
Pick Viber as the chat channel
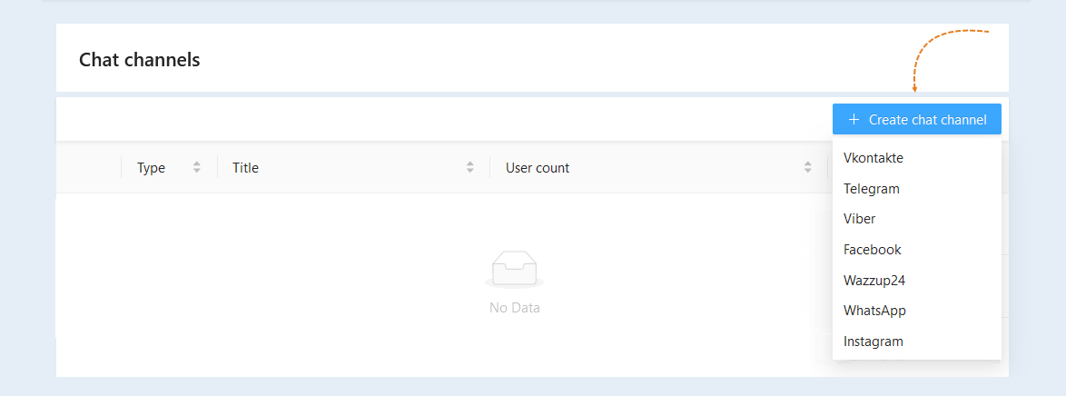(916, 219)
